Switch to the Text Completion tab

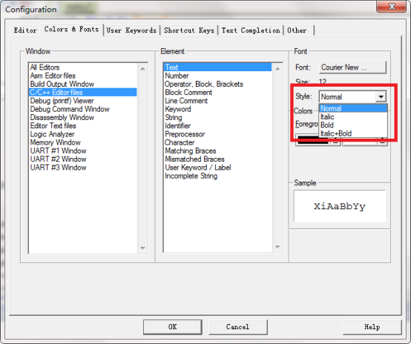[x=251, y=30]
